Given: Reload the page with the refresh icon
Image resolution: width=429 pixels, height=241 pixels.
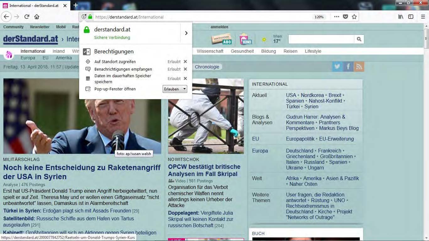Looking at the screenshot, I should (x=27, y=17).
